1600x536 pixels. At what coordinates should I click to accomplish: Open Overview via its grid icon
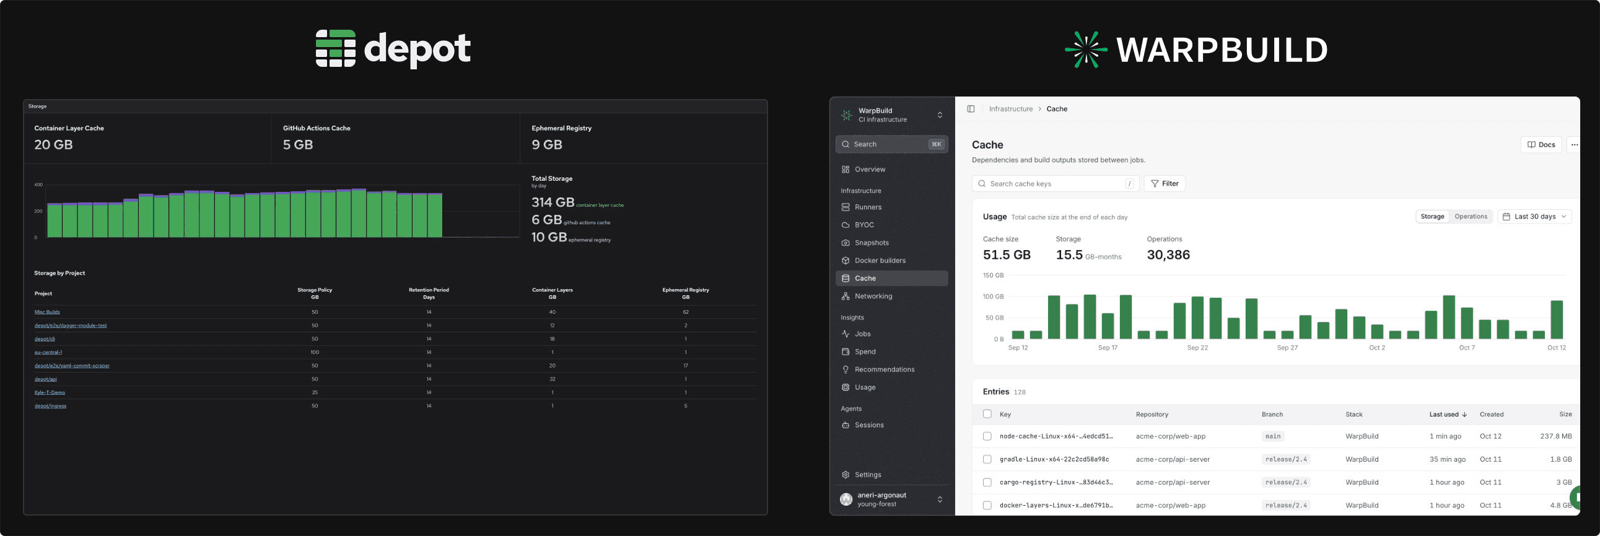pyautogui.click(x=846, y=170)
